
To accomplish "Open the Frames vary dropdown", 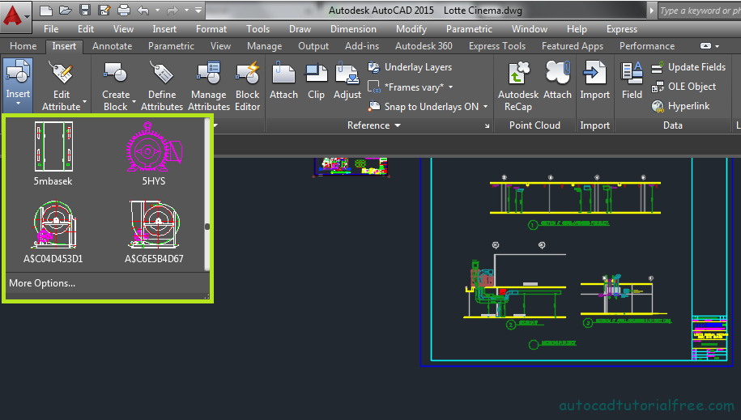I will pos(450,87).
